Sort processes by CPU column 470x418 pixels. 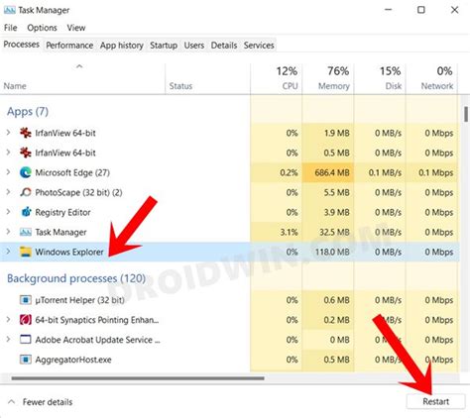[x=277, y=79]
